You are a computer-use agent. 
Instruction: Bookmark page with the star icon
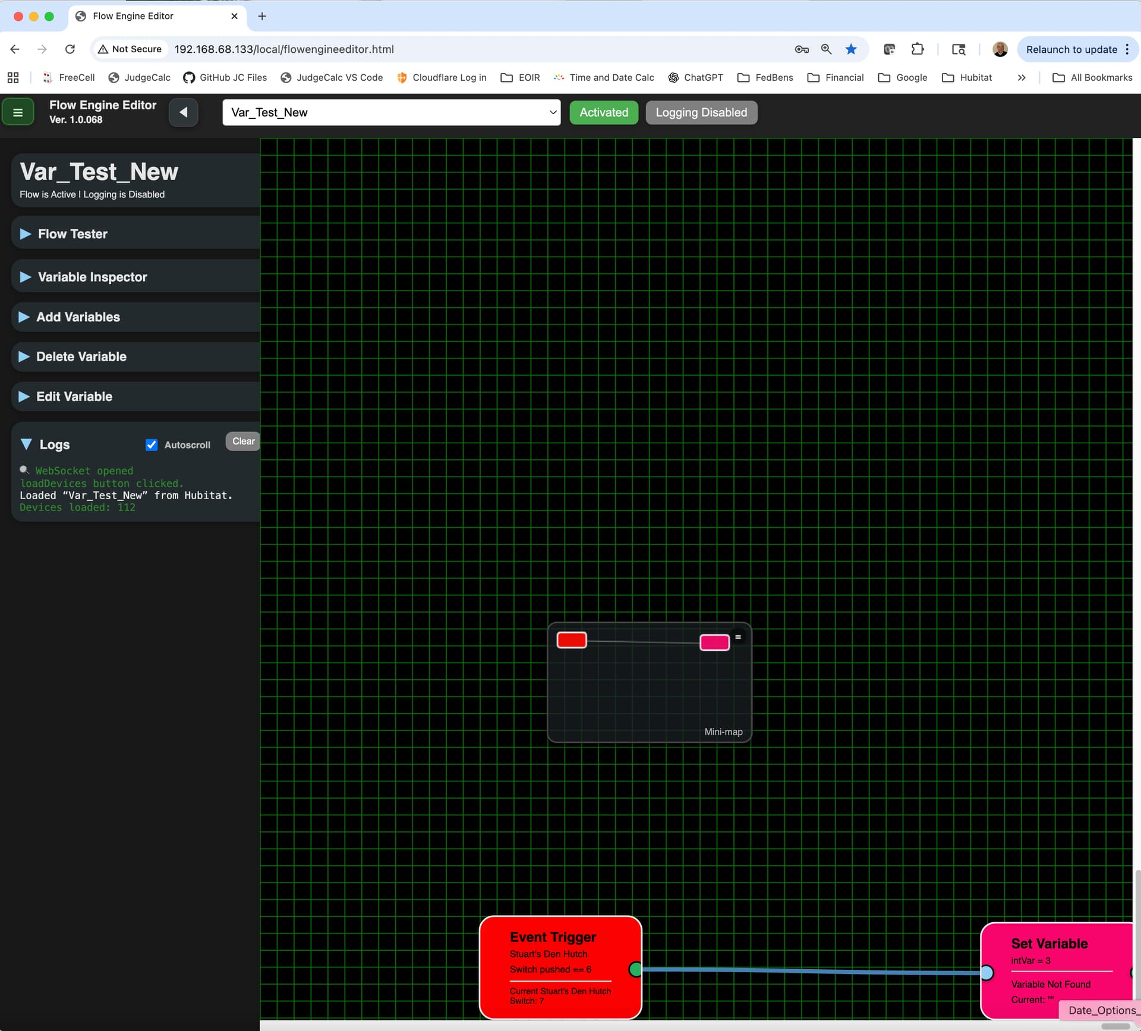tap(851, 49)
